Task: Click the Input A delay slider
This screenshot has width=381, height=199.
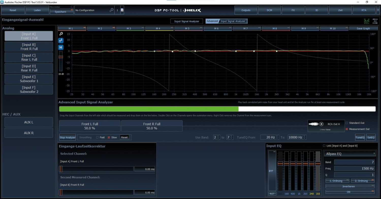Action: click(x=96, y=169)
